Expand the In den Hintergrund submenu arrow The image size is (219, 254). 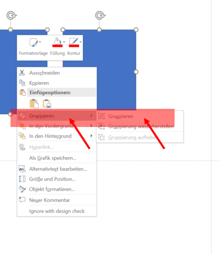[x=91, y=136]
